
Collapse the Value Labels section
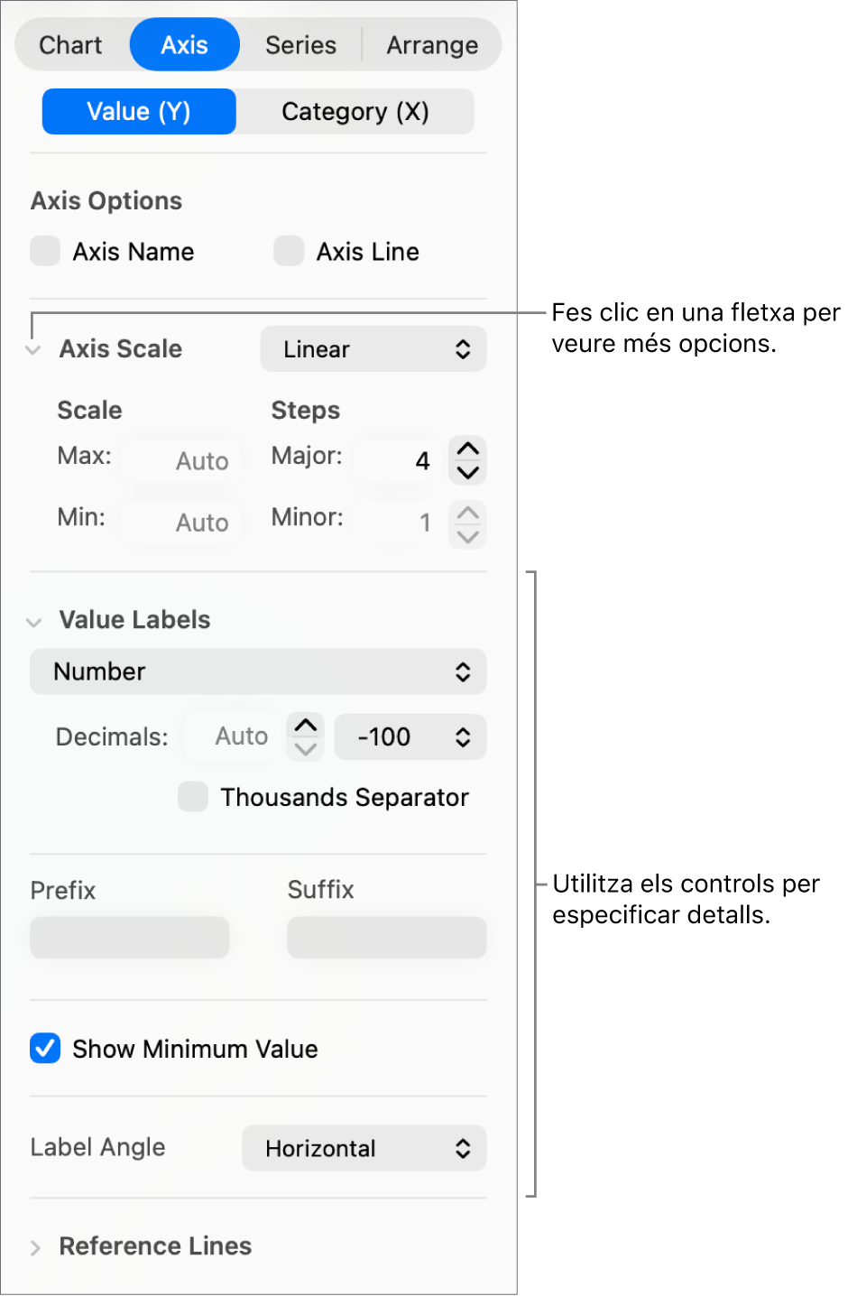pos(32,621)
